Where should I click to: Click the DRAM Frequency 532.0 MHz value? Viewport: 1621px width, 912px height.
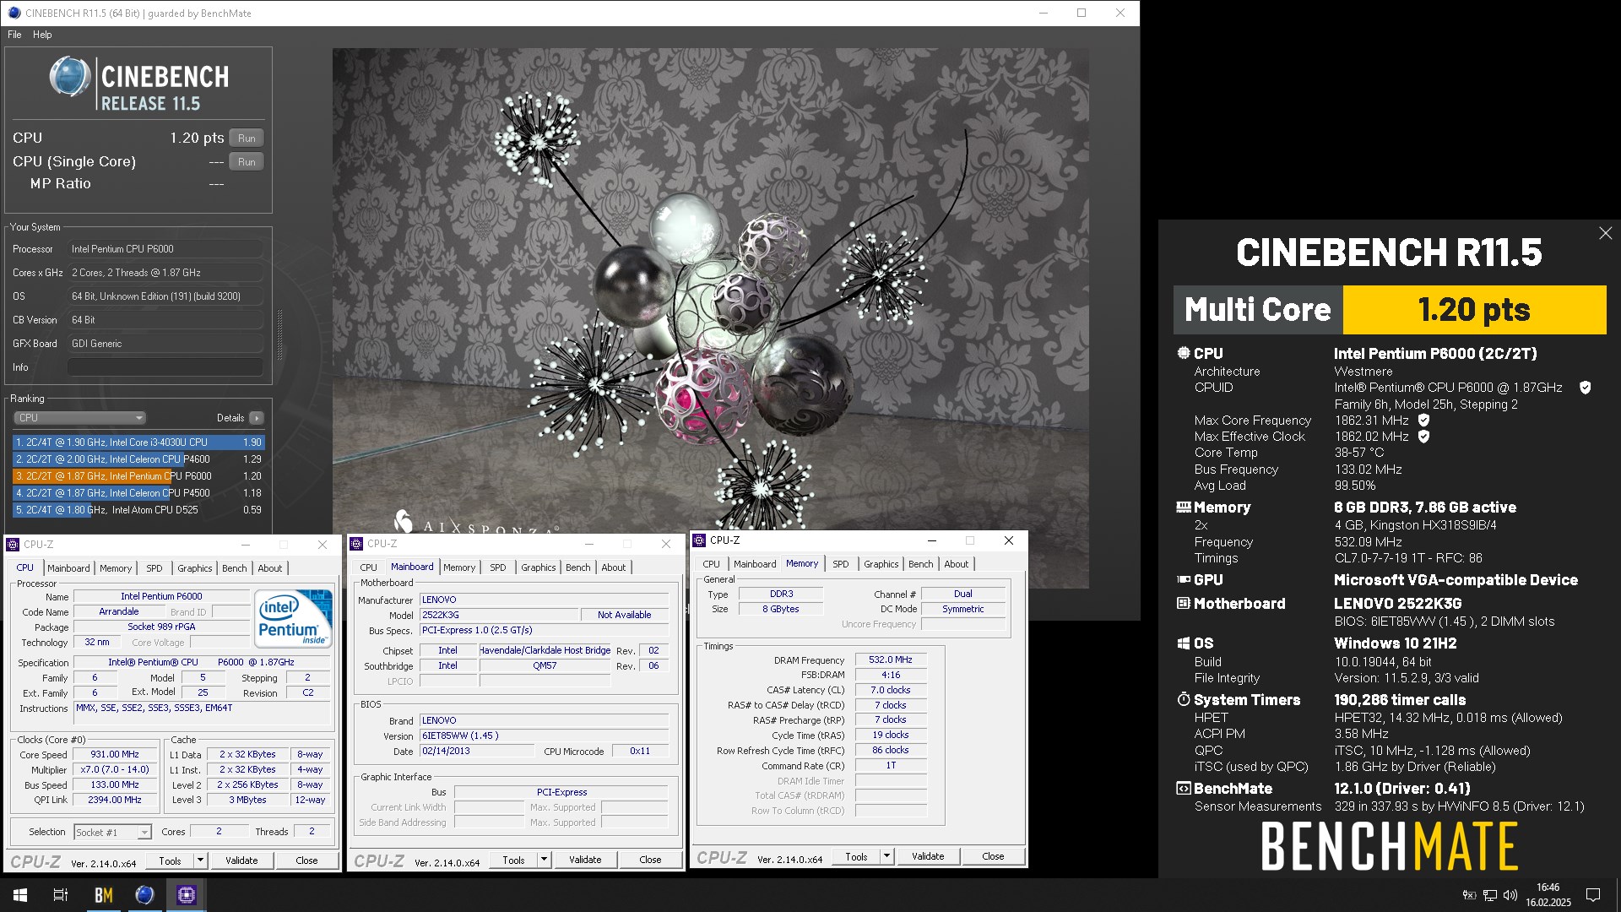pyautogui.click(x=891, y=660)
